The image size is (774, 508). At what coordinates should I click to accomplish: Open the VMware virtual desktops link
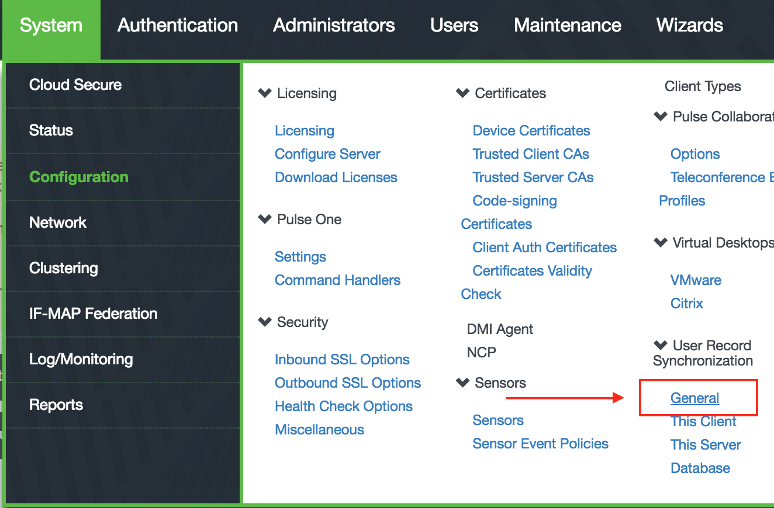(x=696, y=280)
